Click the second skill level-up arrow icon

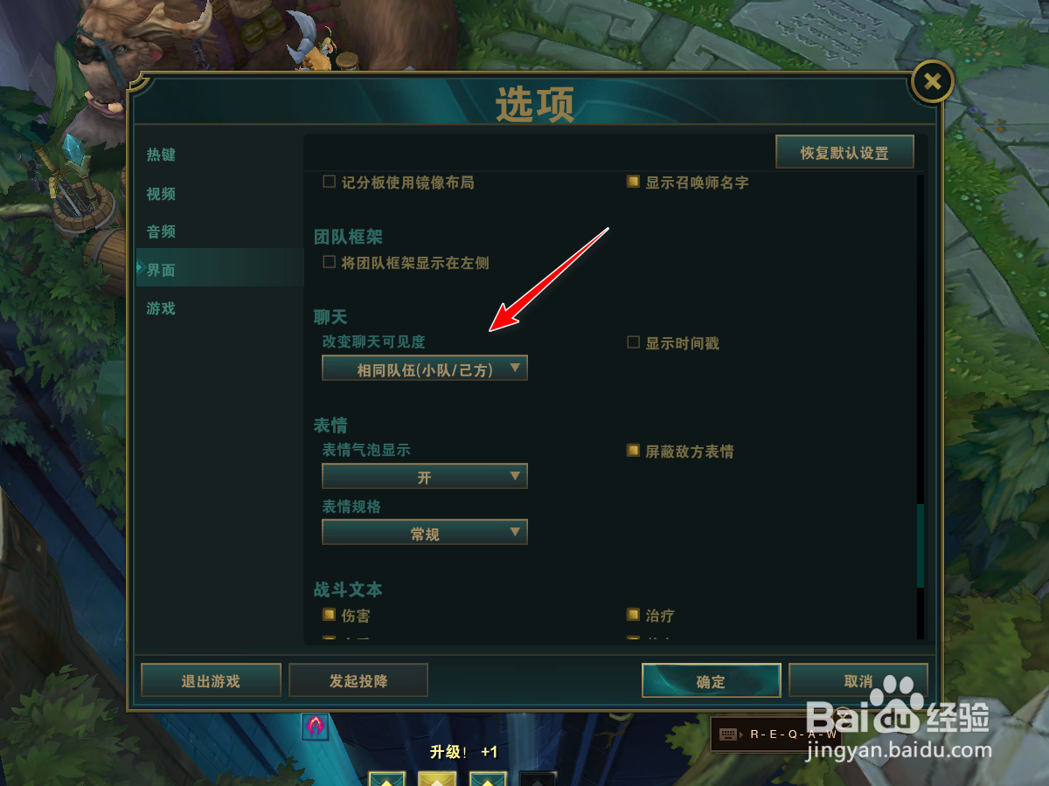[437, 778]
